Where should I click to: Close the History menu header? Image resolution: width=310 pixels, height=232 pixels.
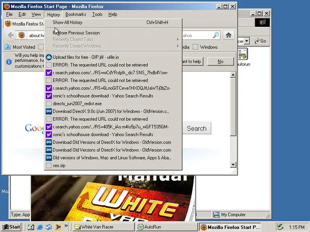click(x=53, y=14)
